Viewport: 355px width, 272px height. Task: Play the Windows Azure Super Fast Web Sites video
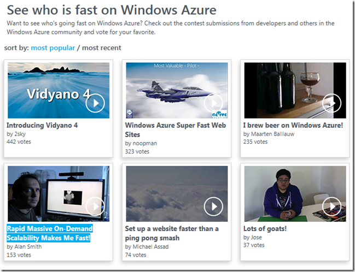213,103
